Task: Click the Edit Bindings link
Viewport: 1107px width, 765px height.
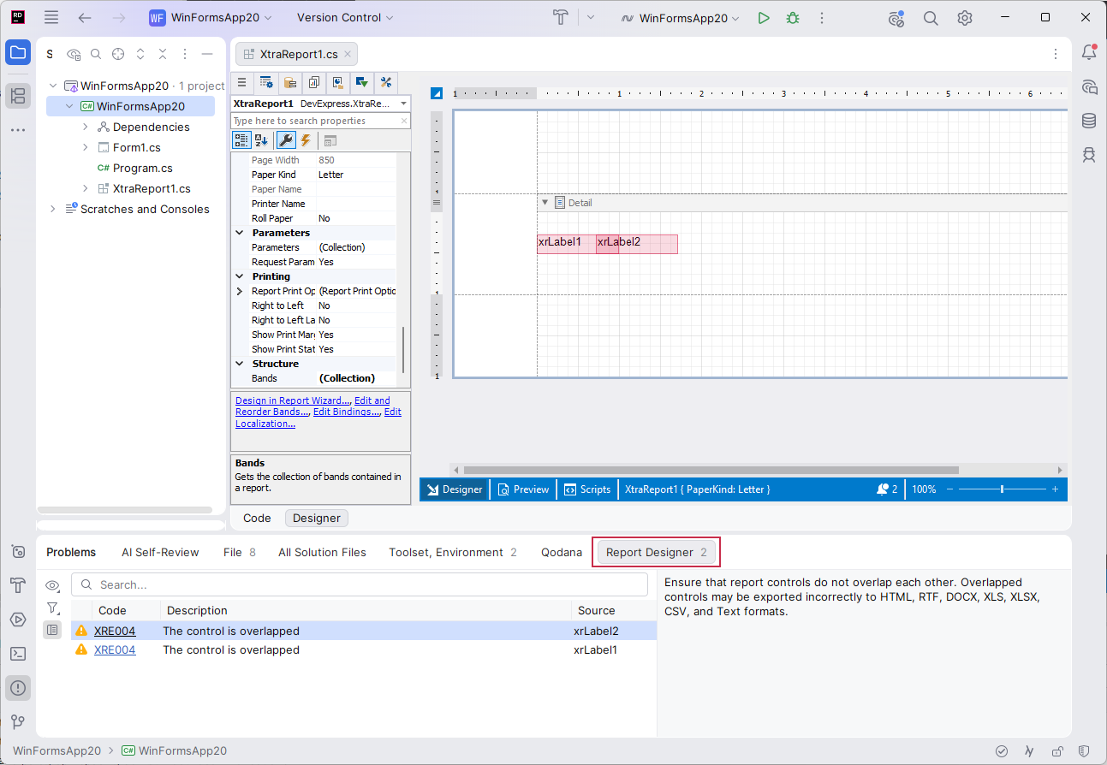Action: 346,412
